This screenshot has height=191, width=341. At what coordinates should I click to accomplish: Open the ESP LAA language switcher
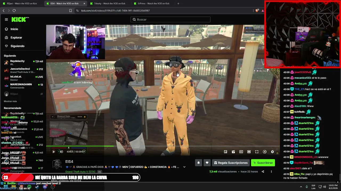pyautogui.click(x=314, y=187)
